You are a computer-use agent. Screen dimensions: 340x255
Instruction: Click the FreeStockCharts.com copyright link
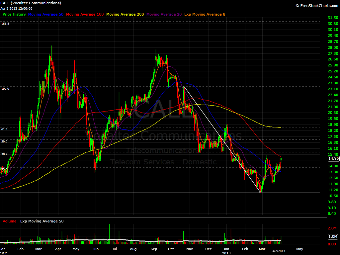[316, 6]
